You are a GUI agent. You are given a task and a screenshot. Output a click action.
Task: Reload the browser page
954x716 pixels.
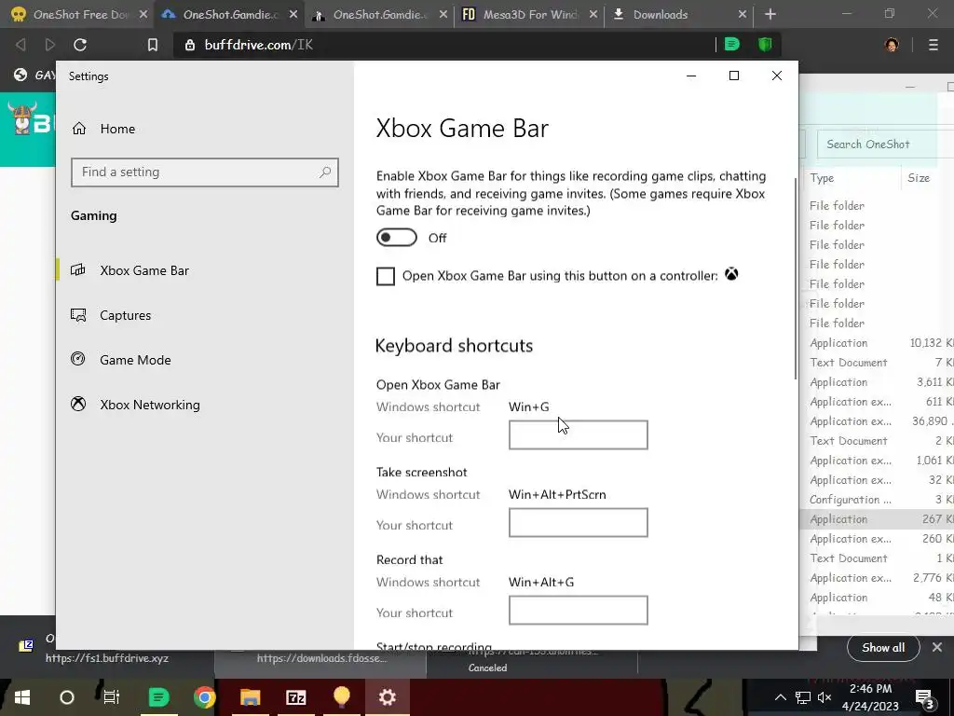(80, 45)
